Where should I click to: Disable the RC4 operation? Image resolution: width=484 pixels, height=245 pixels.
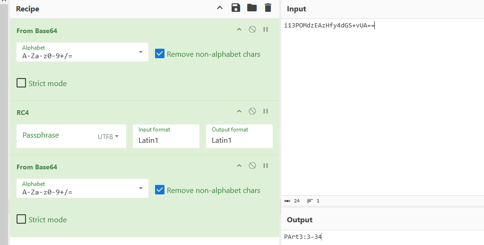click(x=252, y=111)
